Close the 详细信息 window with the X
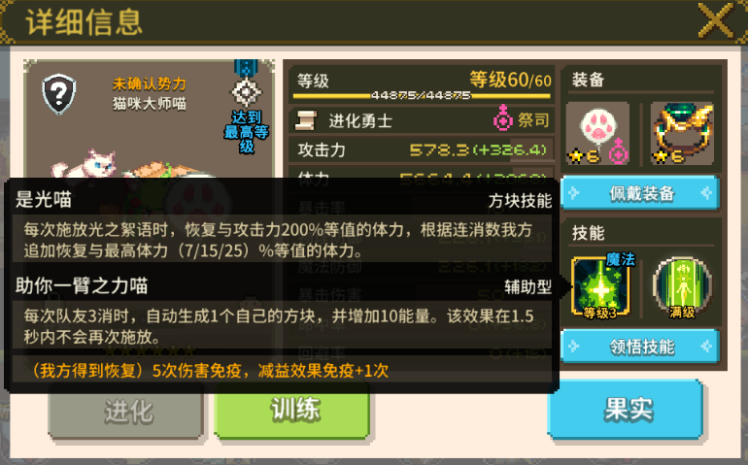This screenshot has width=748, height=465. click(716, 20)
